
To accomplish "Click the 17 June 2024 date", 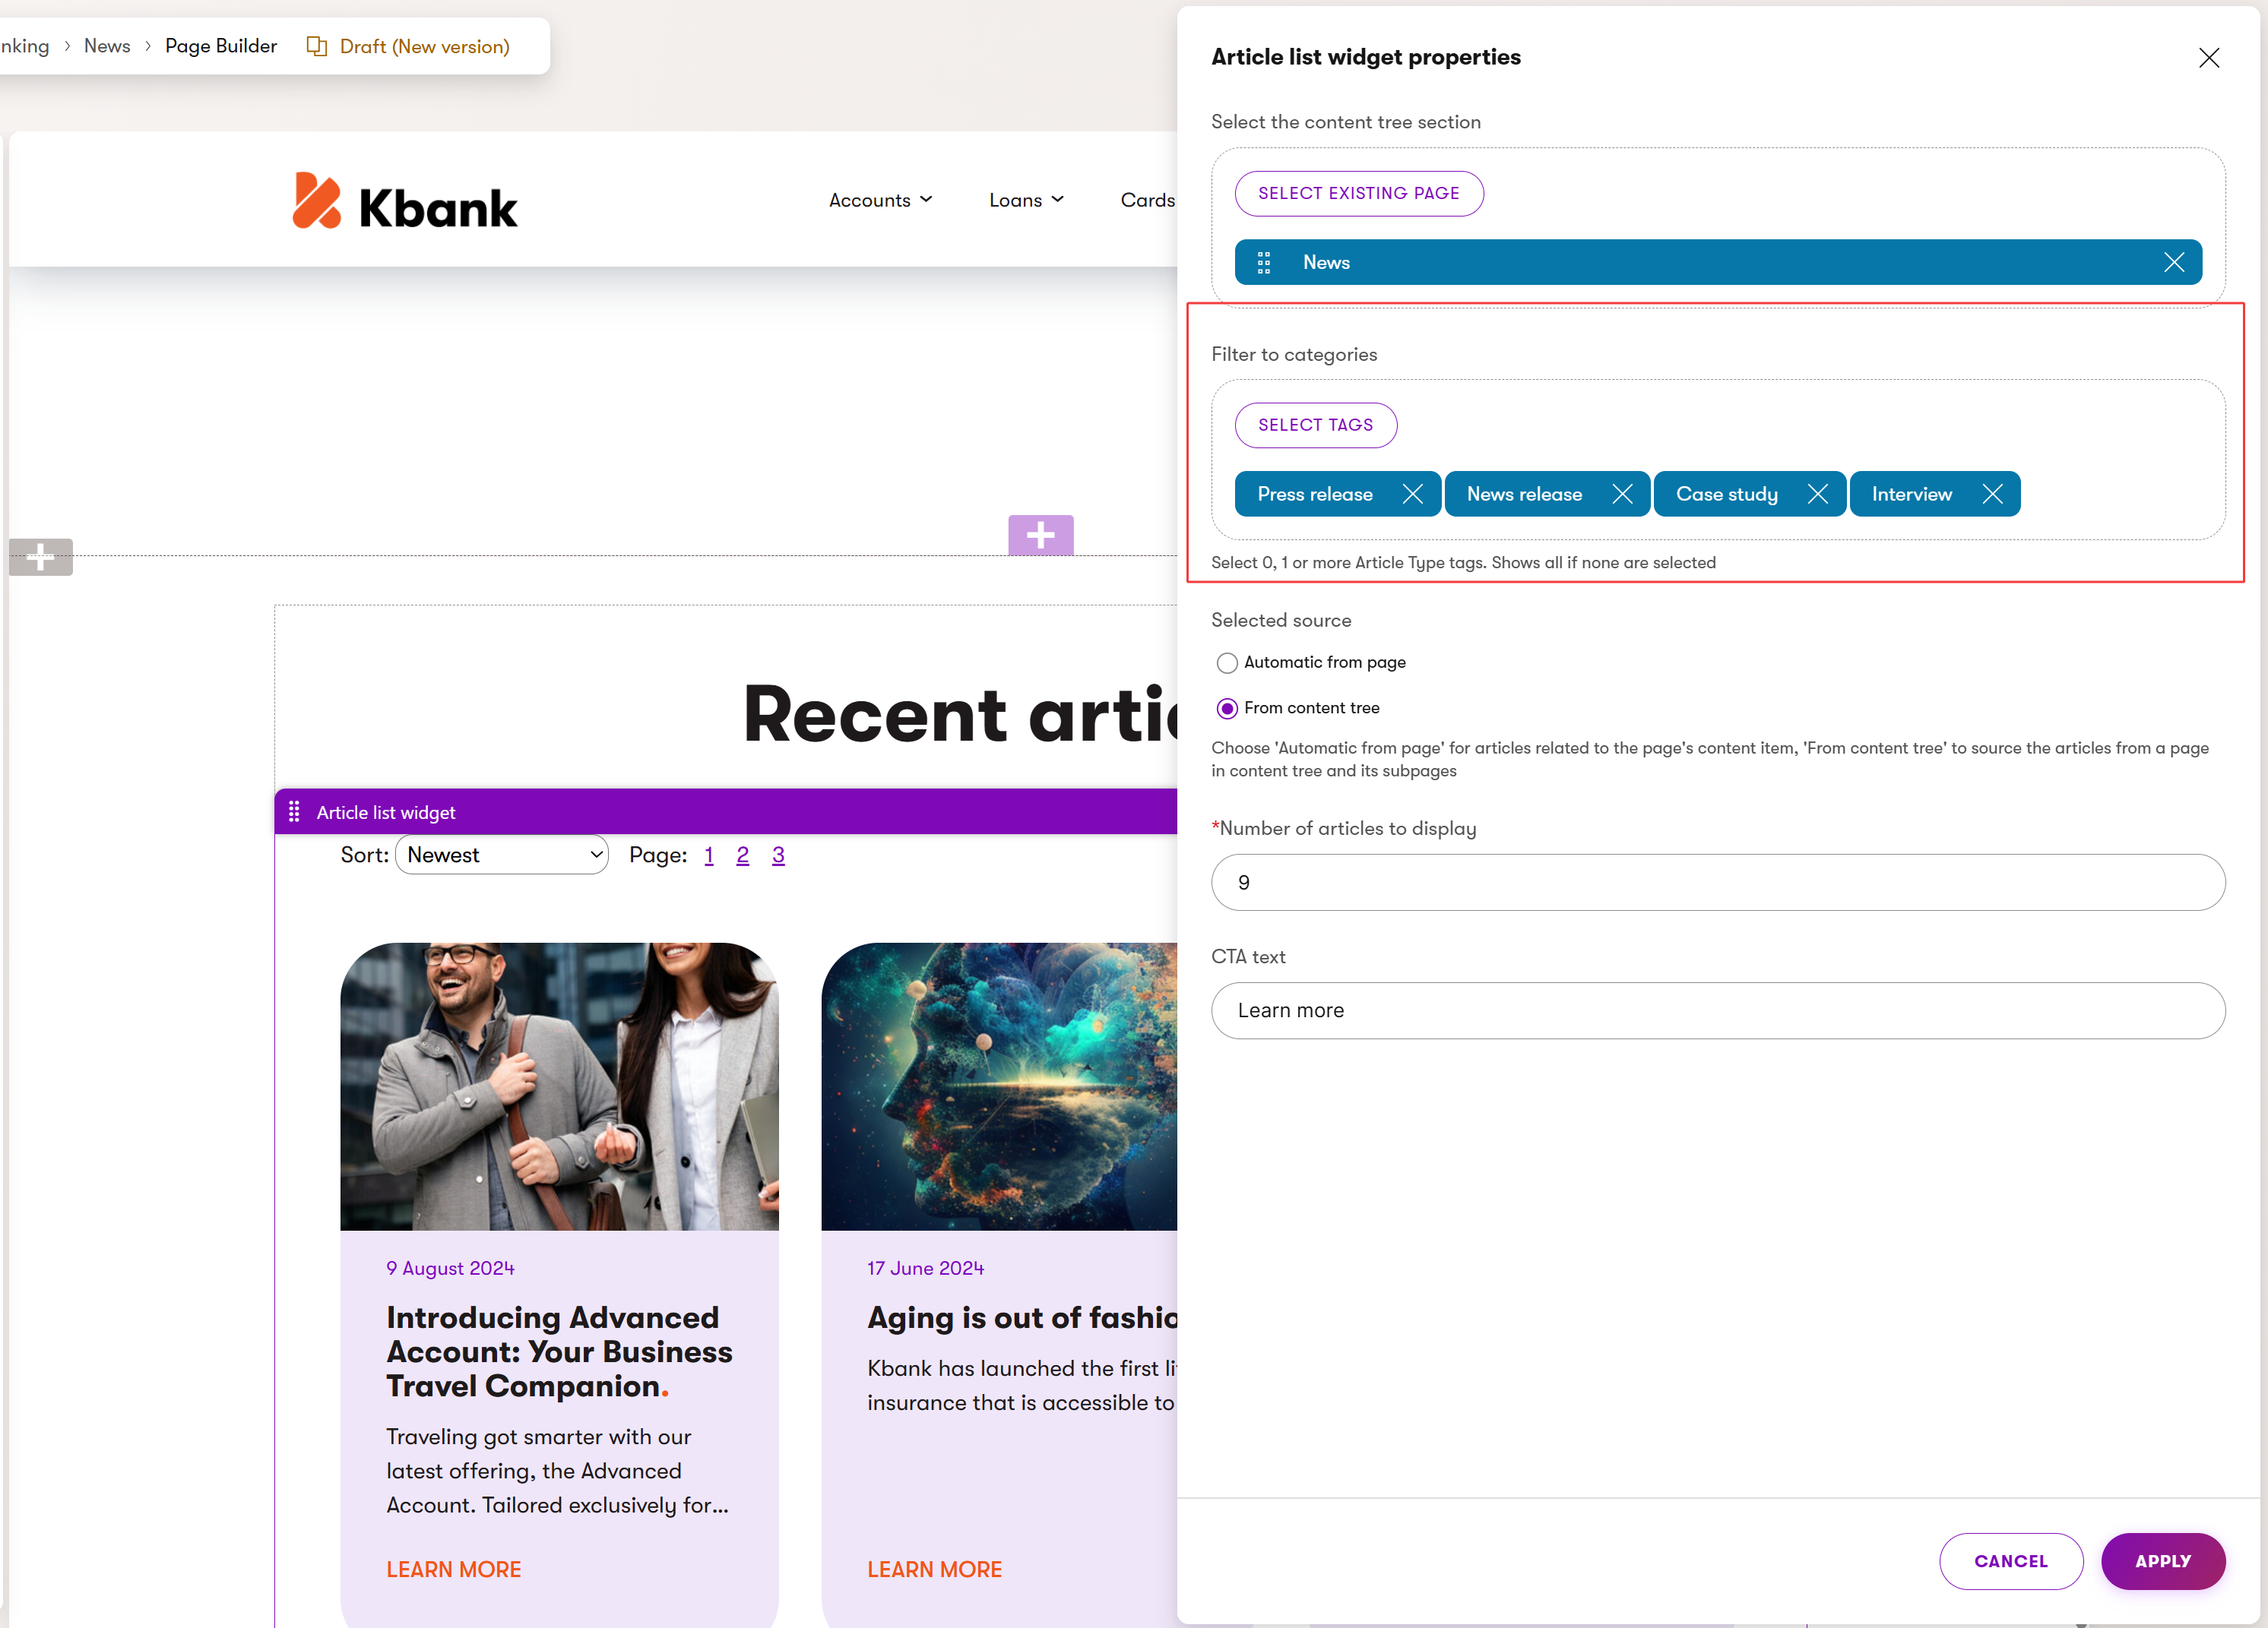I will 926,1268.
